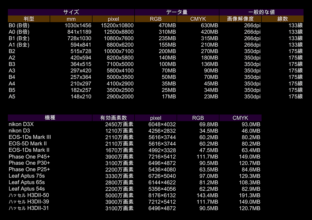Click the A4 row label
Screen dimensions: 312x220
coord(12,83)
